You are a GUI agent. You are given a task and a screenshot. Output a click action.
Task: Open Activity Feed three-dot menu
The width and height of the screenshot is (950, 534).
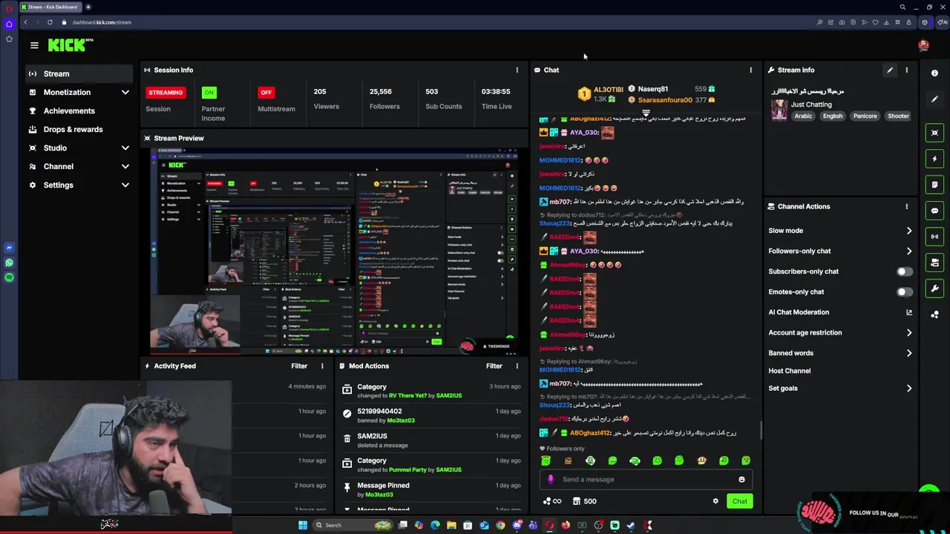(322, 366)
